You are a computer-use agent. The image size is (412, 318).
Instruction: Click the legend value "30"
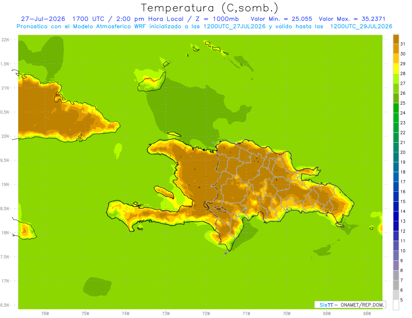(x=402, y=54)
